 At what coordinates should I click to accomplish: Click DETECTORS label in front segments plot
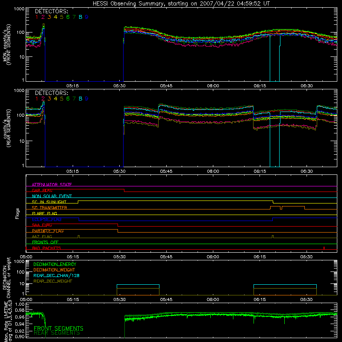pyautogui.click(x=52, y=11)
